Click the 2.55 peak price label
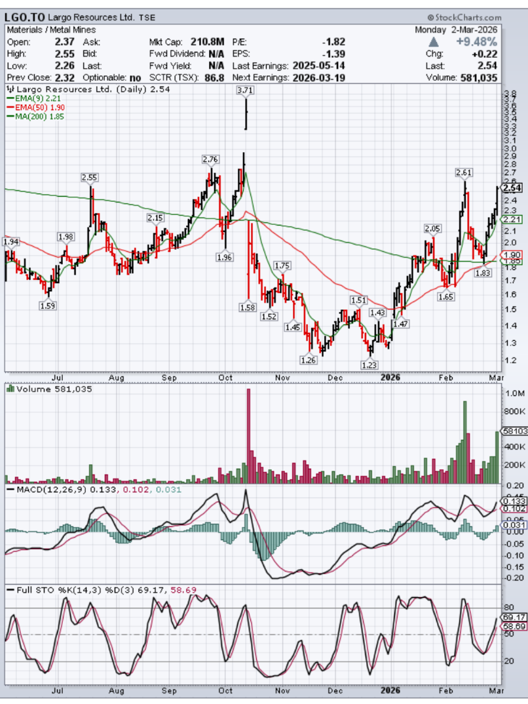Screen dimensions: 528x704 89,178
